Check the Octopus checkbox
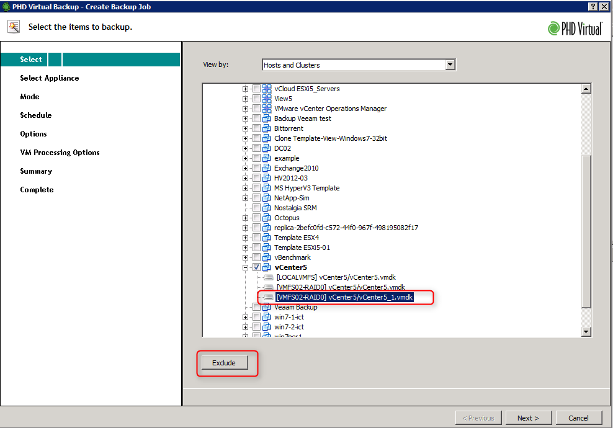The height and width of the screenshot is (428, 613). click(x=256, y=218)
